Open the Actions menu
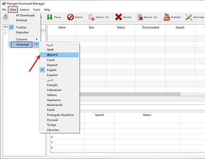Screen dimensions: 205x159 pos(24,10)
